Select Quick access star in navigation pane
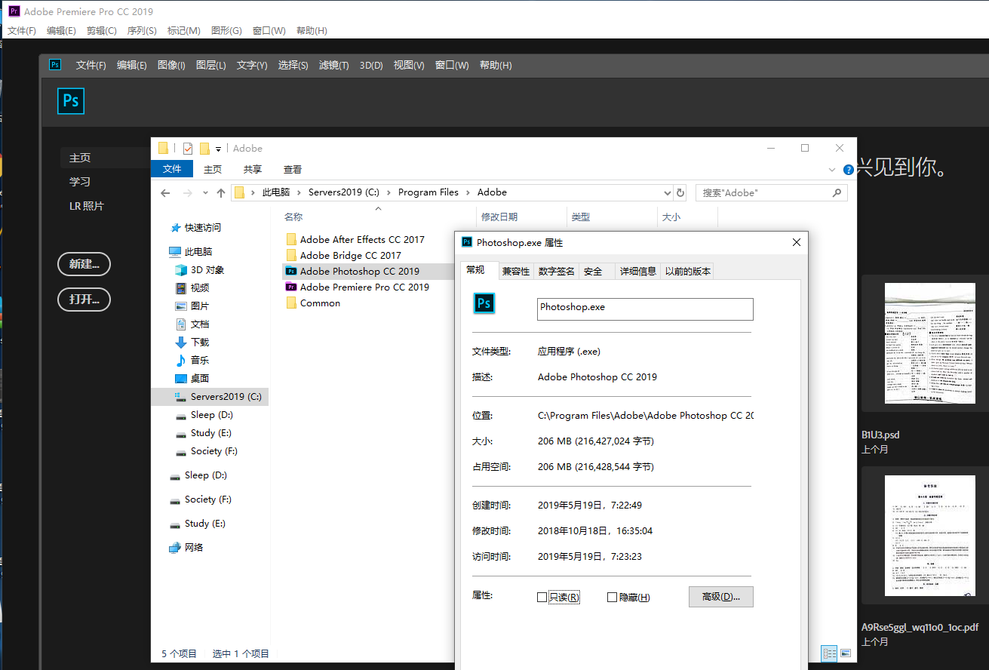Screen dimensions: 989x670 click(176, 228)
